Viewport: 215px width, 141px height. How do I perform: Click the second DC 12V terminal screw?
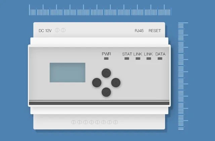tap(63, 30)
